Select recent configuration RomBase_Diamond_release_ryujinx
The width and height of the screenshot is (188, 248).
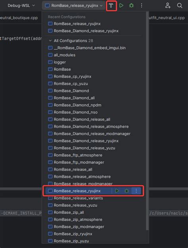click(94, 31)
